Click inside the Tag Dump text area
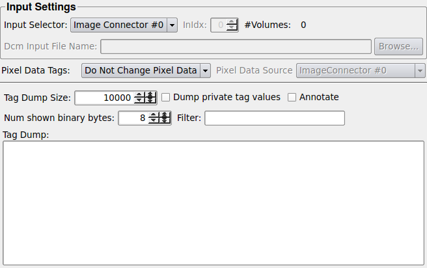Screen dimensions: 427x268 point(213,202)
